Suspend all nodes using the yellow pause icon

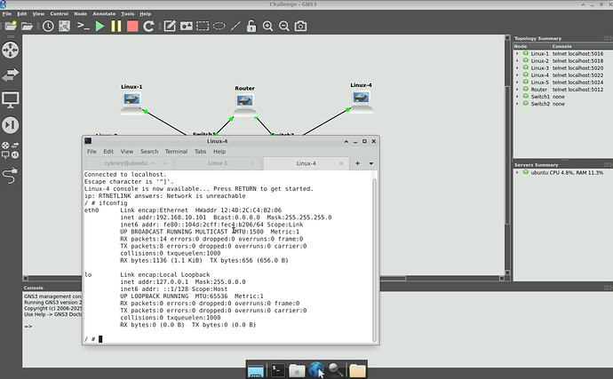click(x=115, y=27)
